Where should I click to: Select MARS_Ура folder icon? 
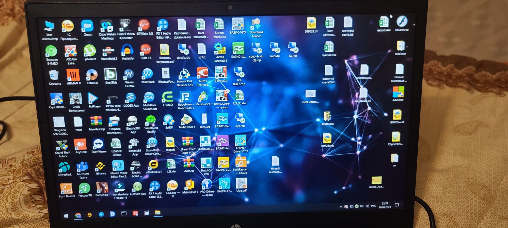[x=376, y=182]
